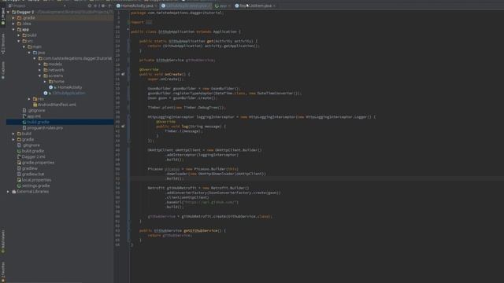The width and height of the screenshot is (504, 283).
Task: Select AndroidManifest.xml in the tree
Action: coord(57,105)
